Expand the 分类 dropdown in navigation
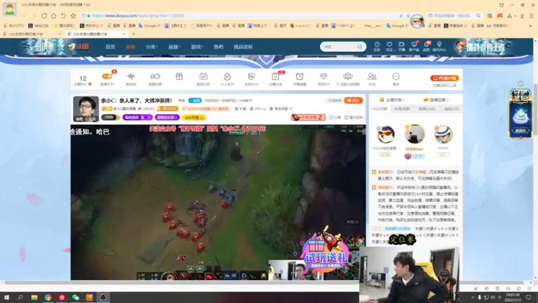This screenshot has width=538, height=303. [x=151, y=46]
